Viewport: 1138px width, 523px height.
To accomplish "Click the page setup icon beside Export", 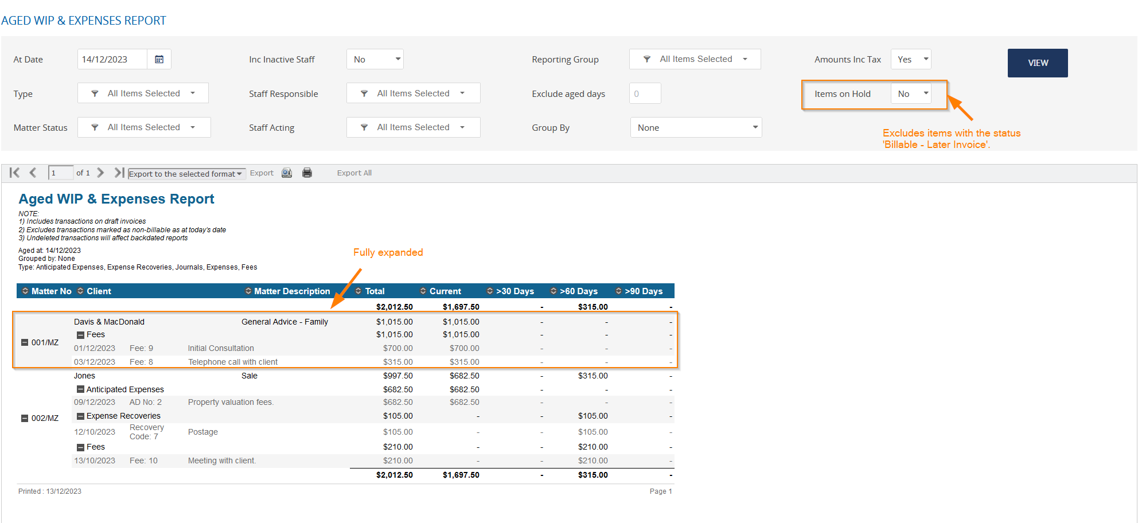I will [287, 173].
